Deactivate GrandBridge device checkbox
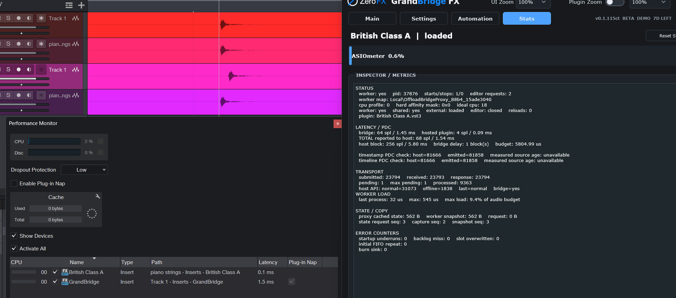 (55, 282)
